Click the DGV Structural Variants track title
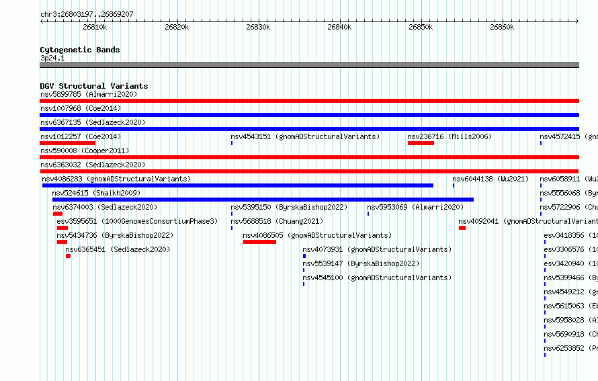Viewport: 598px width, 381px height. tap(94, 86)
